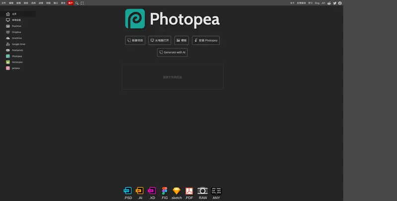Open the Blog link
This screenshot has height=201, width=397.
tap(317, 3)
